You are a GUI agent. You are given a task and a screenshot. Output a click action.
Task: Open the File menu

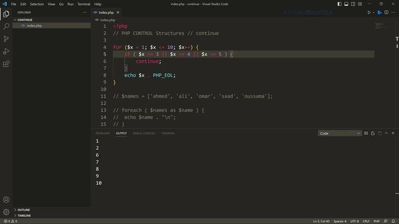pos(14,4)
